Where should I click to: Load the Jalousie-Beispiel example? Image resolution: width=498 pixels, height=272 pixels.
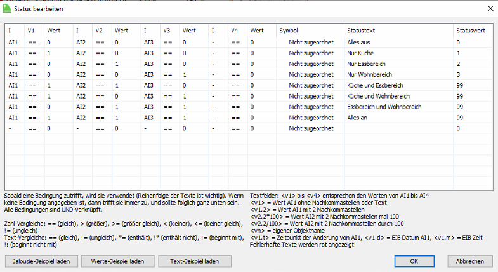(x=41, y=261)
